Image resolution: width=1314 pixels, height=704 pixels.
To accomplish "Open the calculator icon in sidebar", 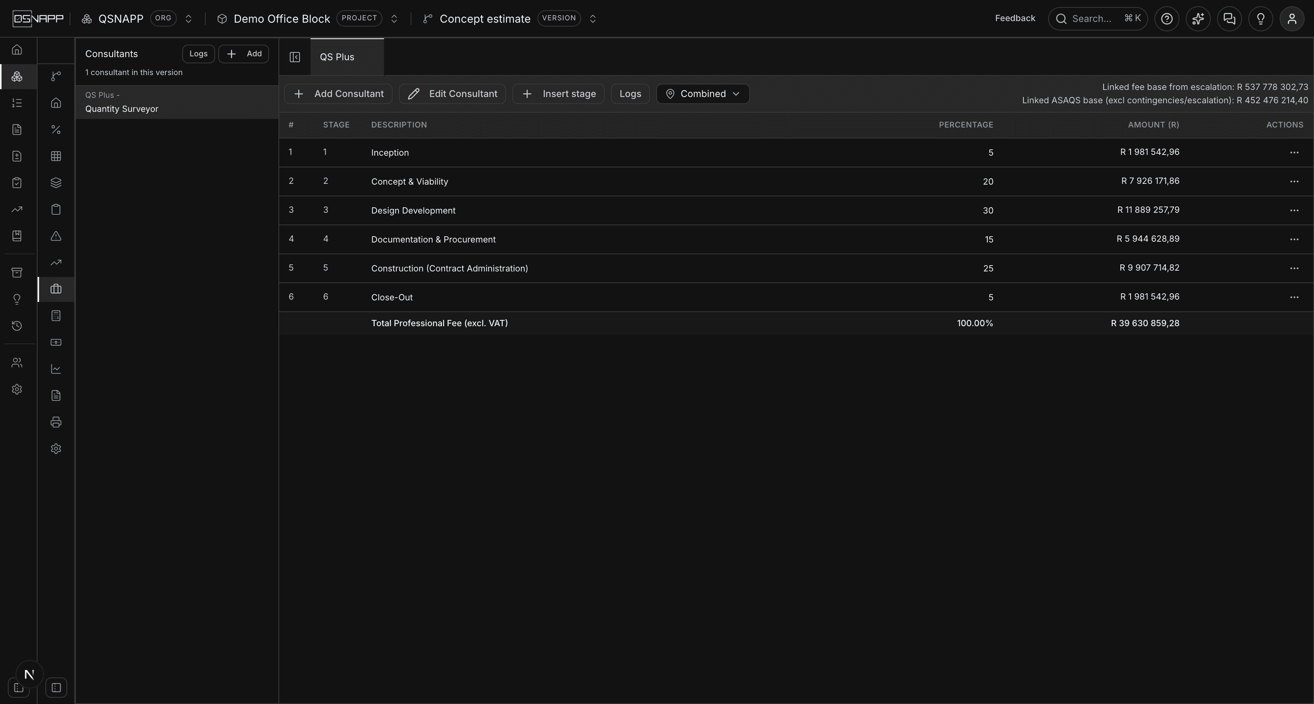I will (x=56, y=316).
